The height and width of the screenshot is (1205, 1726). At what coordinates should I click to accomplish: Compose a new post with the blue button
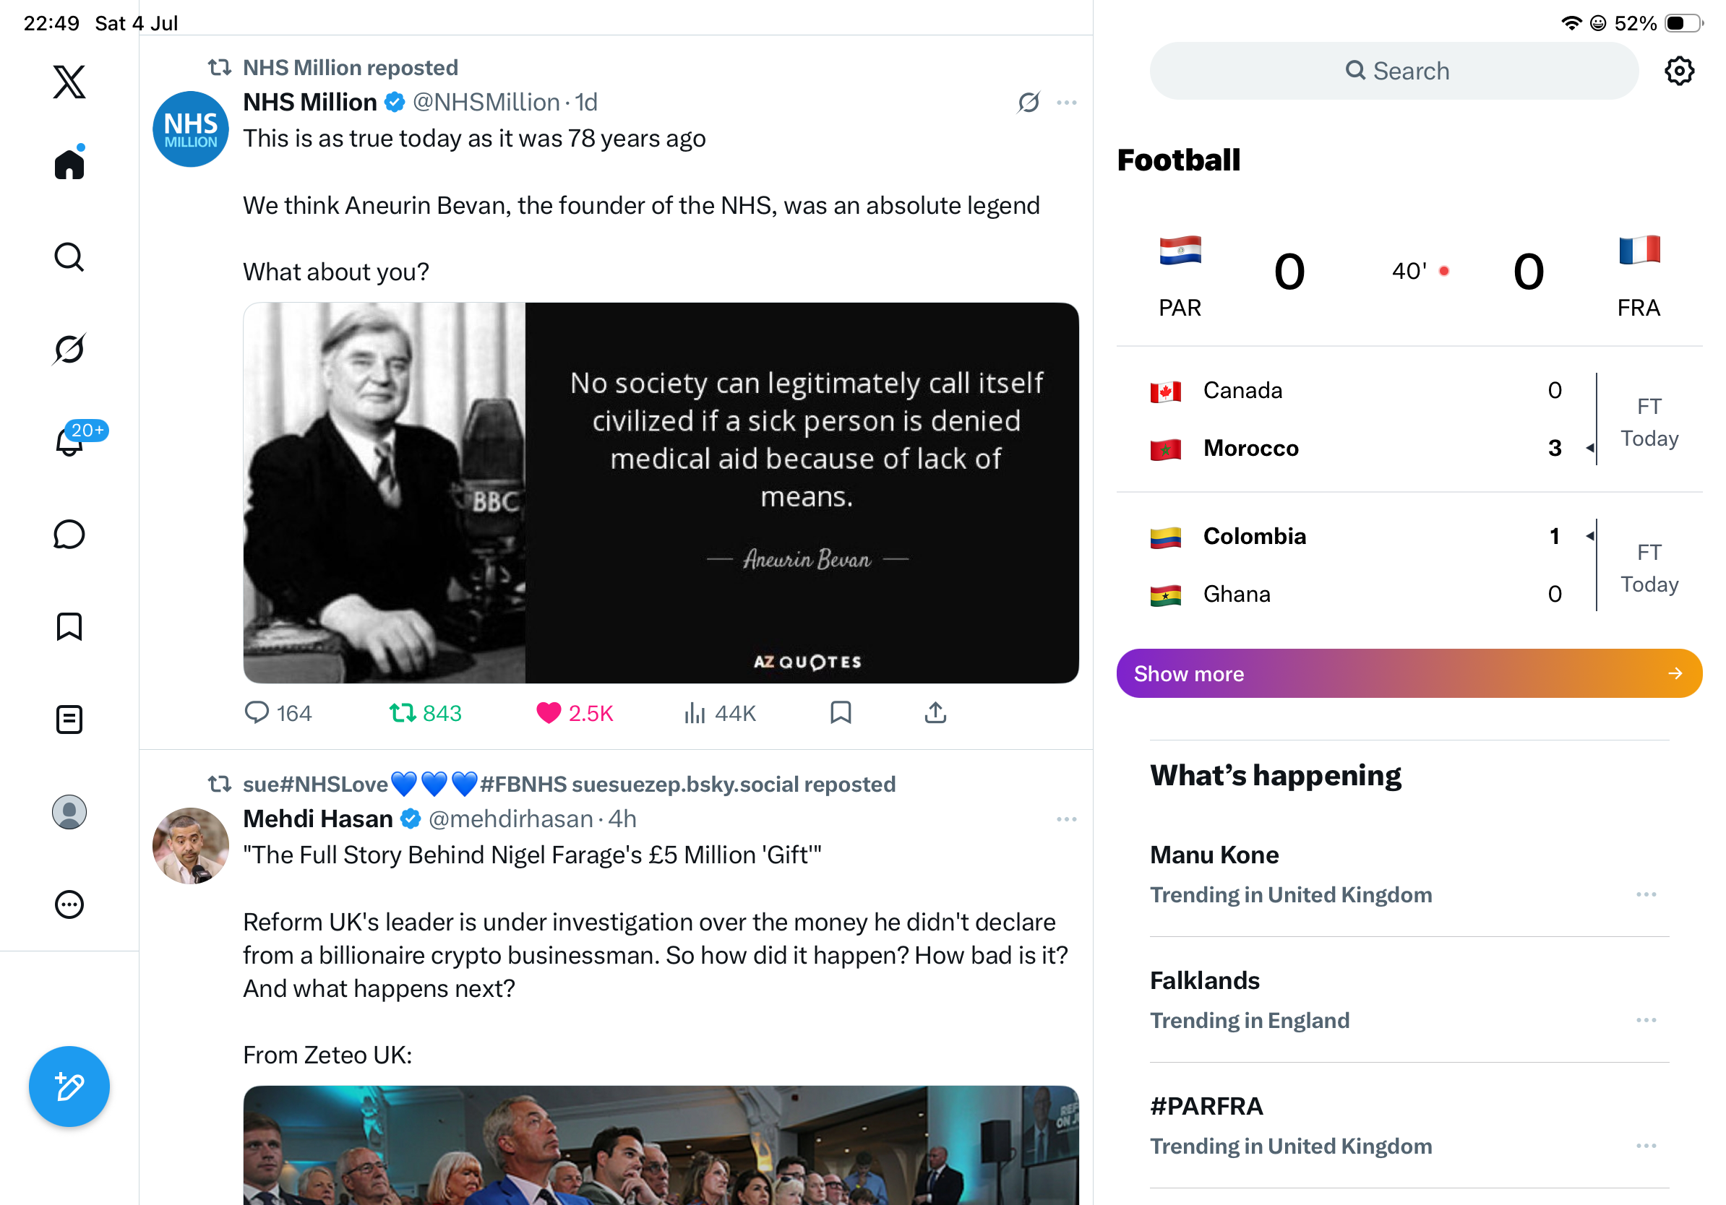[69, 1087]
